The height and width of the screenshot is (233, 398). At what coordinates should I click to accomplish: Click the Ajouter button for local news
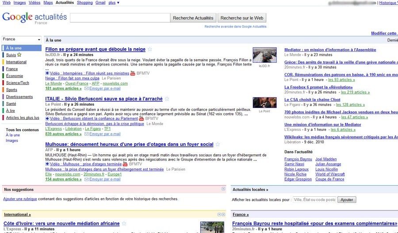point(346,200)
